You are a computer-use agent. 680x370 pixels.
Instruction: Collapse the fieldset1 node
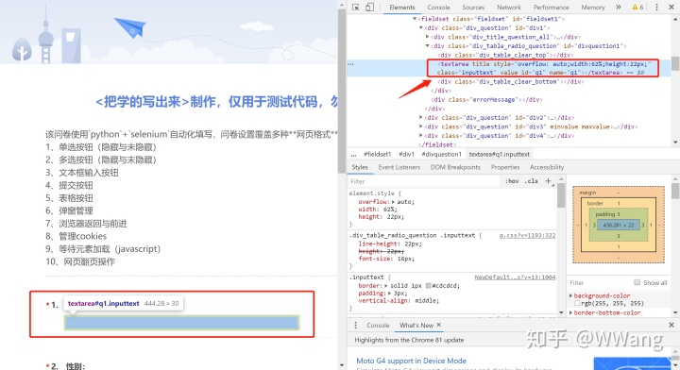(x=415, y=19)
